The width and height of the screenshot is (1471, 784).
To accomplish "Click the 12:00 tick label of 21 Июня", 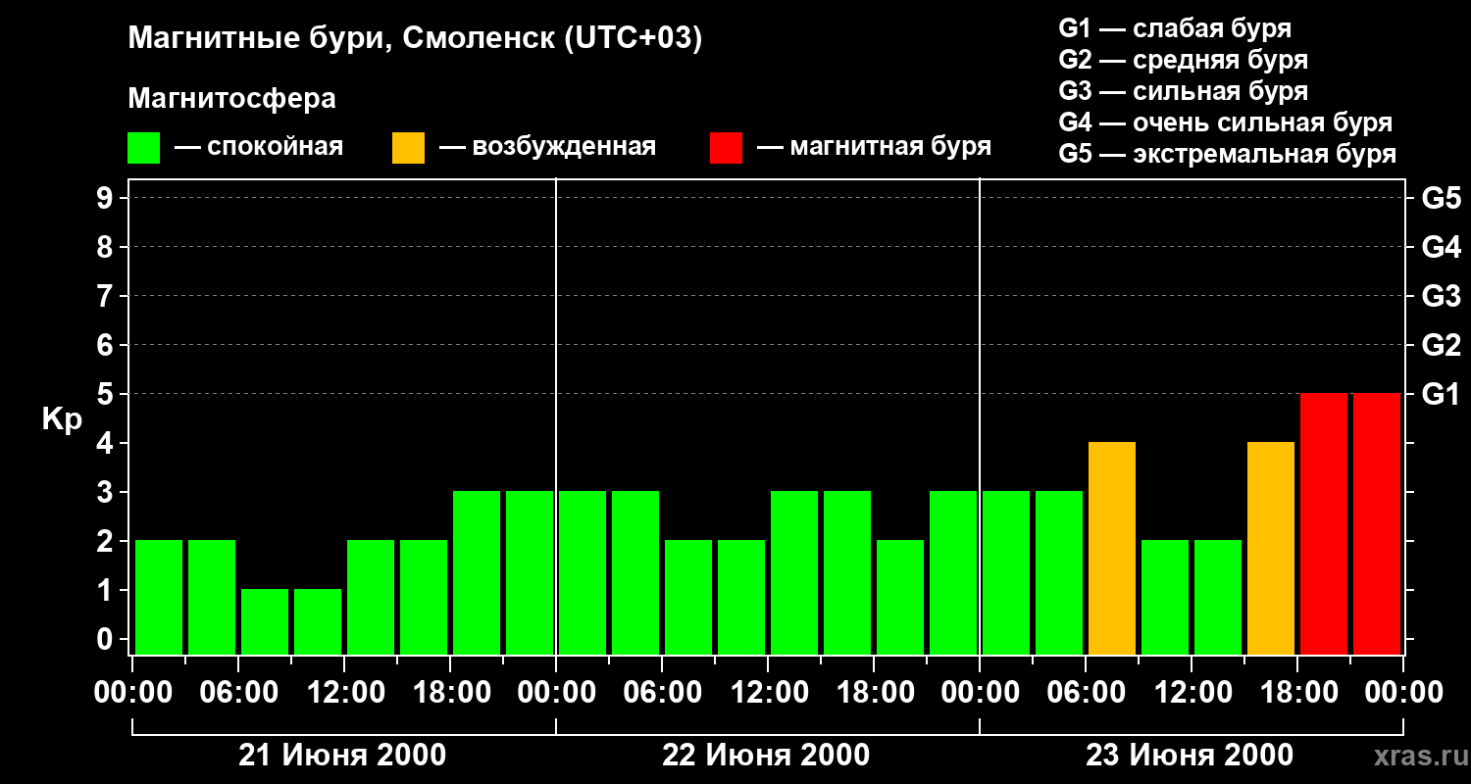I will (x=344, y=693).
